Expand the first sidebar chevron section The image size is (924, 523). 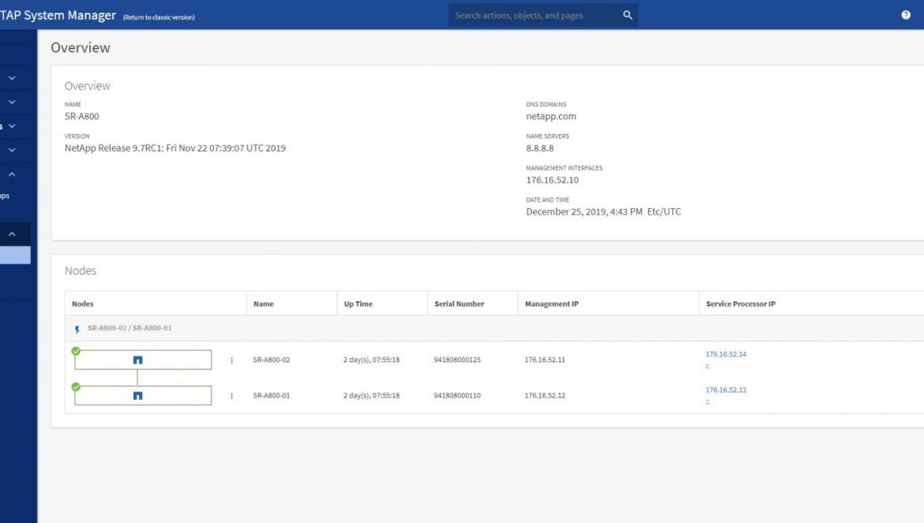[x=12, y=77]
